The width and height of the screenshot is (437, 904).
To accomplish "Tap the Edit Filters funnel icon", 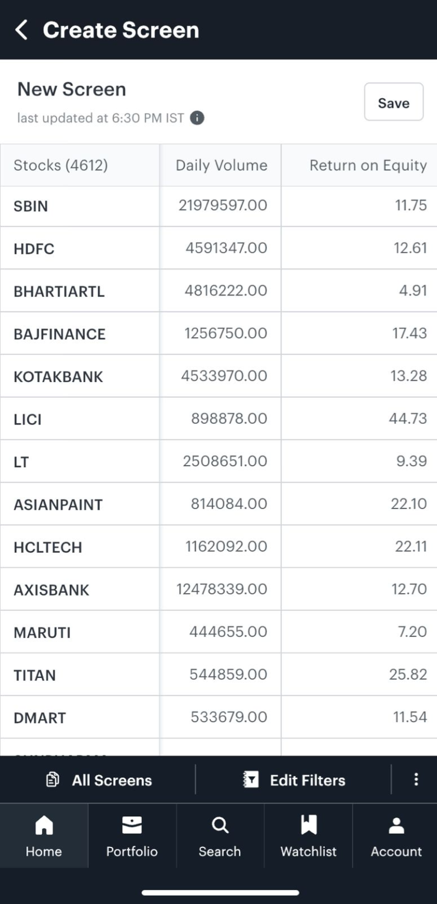I will [x=251, y=780].
